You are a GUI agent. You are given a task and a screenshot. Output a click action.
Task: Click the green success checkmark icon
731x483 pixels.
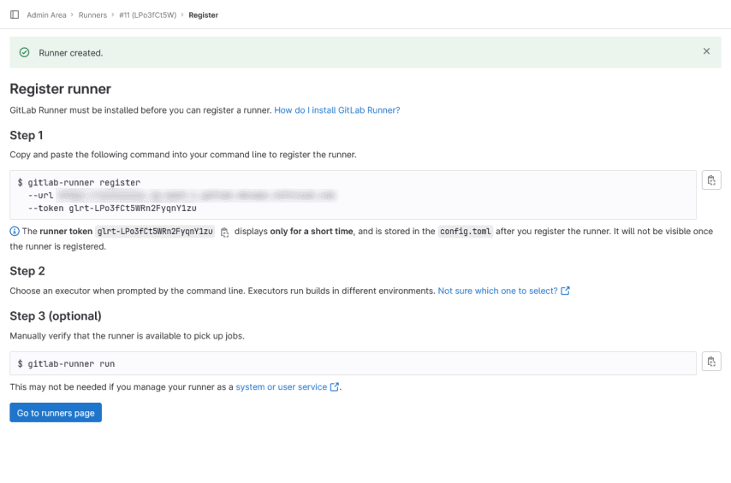tap(25, 53)
